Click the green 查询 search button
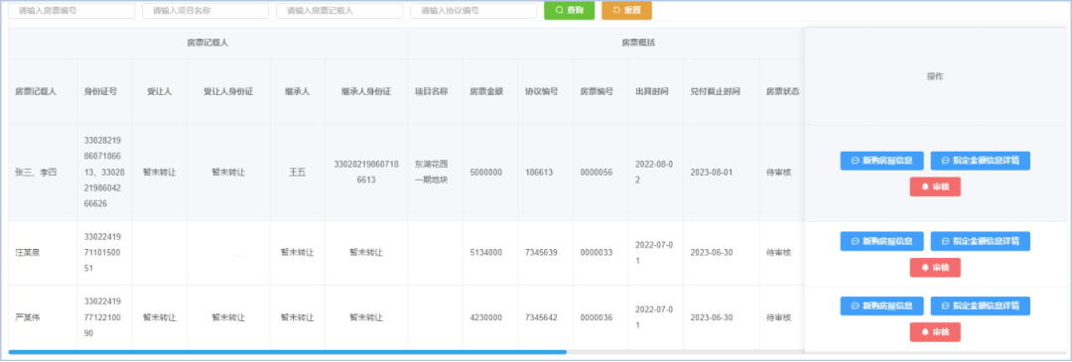The height and width of the screenshot is (362, 1072). (569, 10)
